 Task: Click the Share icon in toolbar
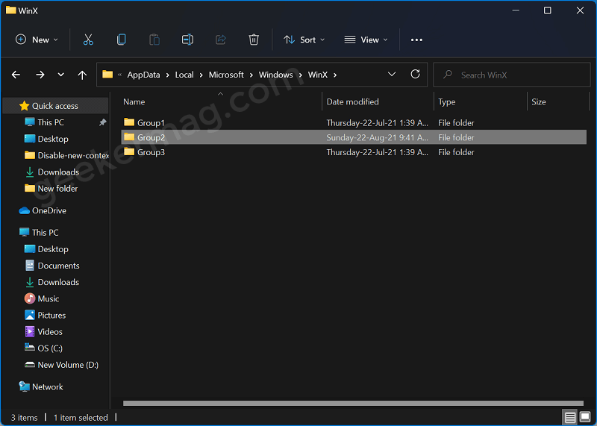(x=220, y=40)
